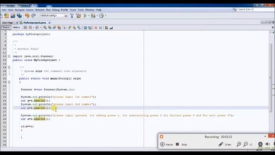
Task: Switch to the Source view button
Action: [x=6, y=28]
